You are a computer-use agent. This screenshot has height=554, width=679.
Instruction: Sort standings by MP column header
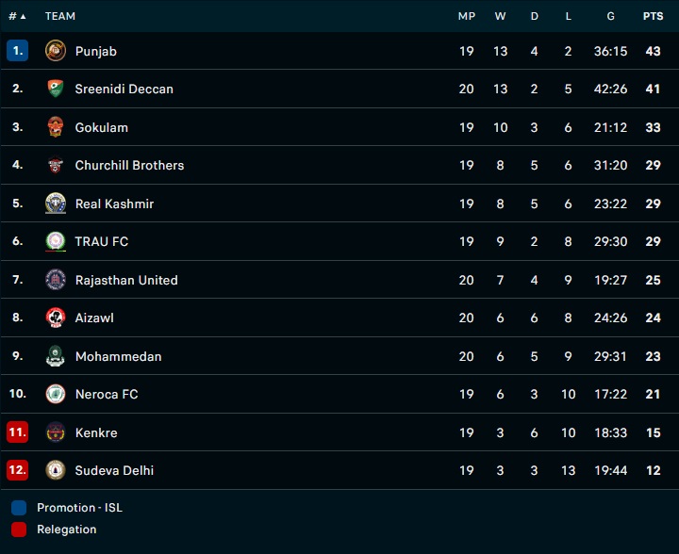click(x=467, y=16)
